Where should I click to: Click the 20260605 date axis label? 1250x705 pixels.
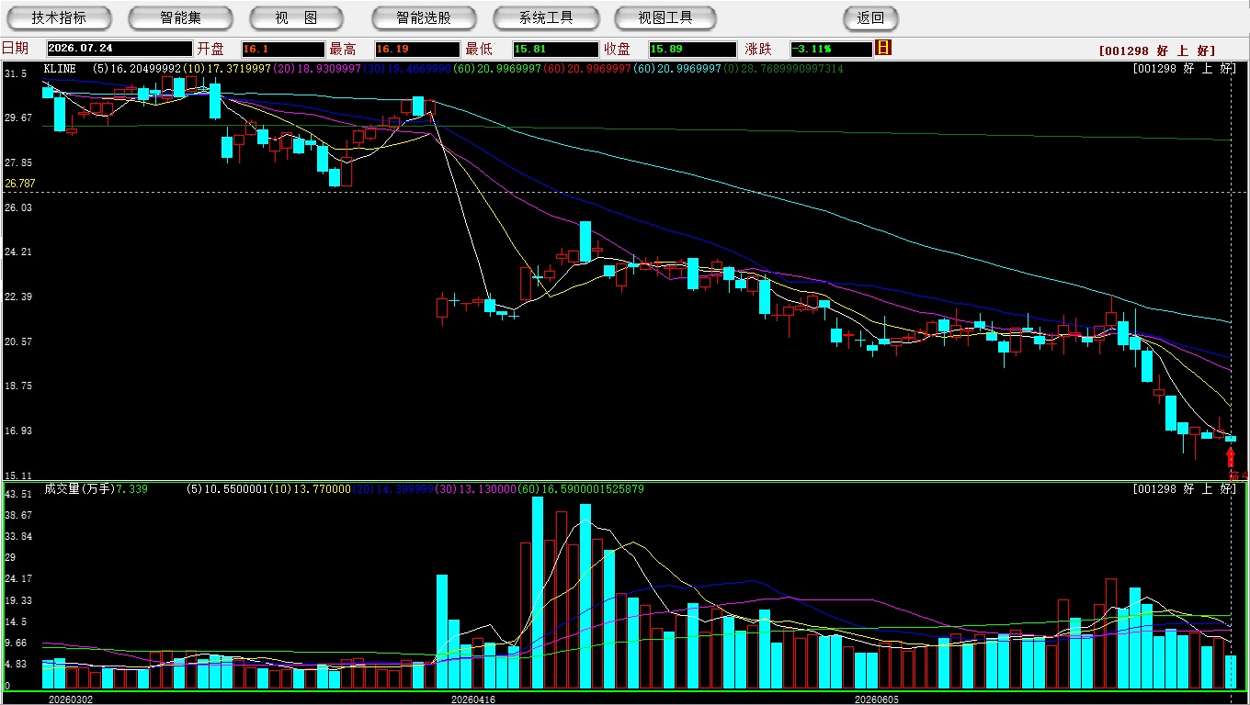tap(877, 699)
